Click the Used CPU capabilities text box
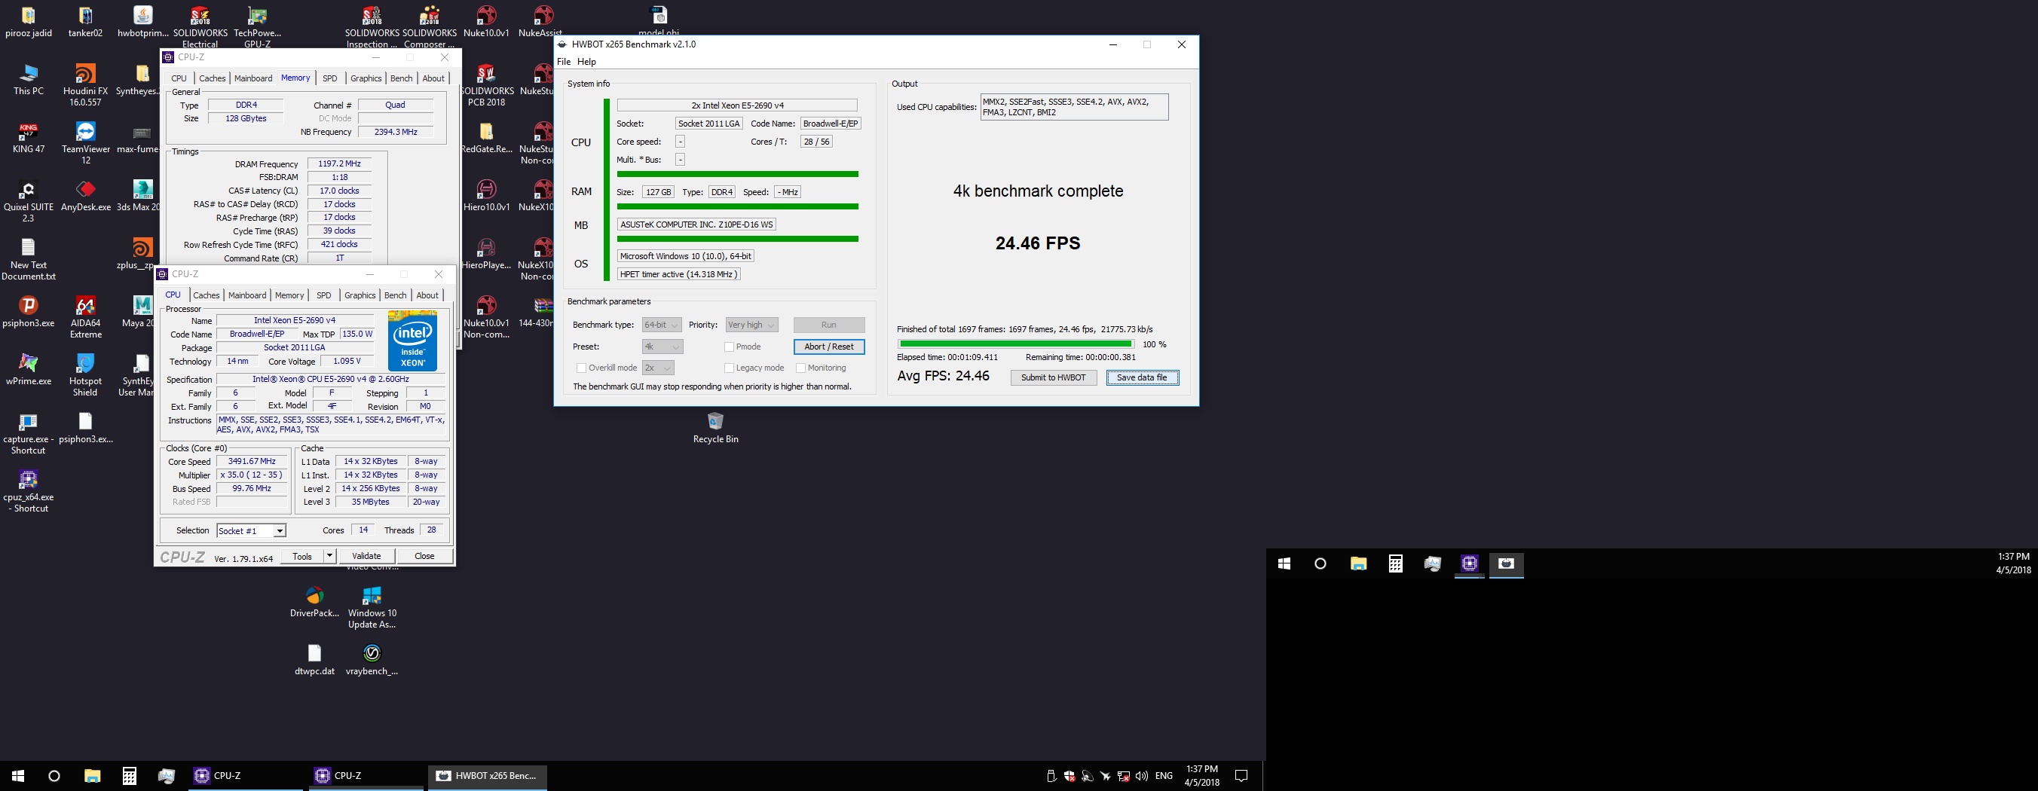The image size is (2038, 791). pyautogui.click(x=1073, y=107)
